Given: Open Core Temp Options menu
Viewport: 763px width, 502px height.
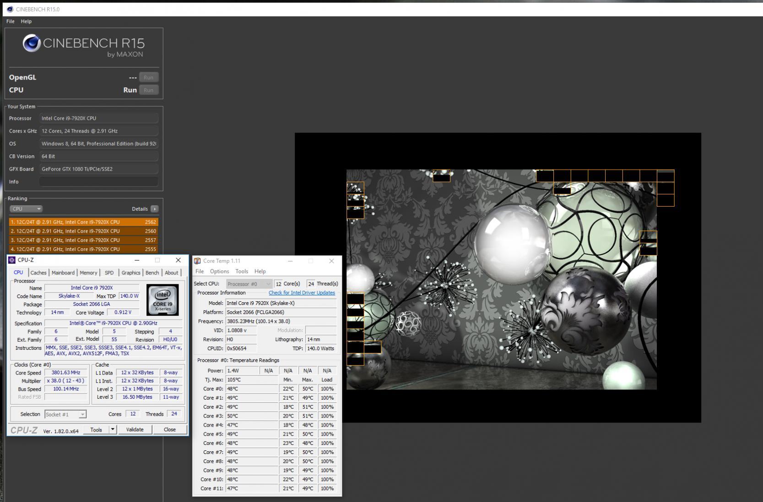Looking at the screenshot, I should [x=219, y=272].
